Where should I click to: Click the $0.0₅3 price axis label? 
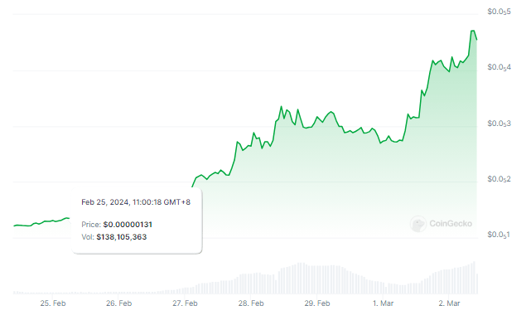pos(499,124)
